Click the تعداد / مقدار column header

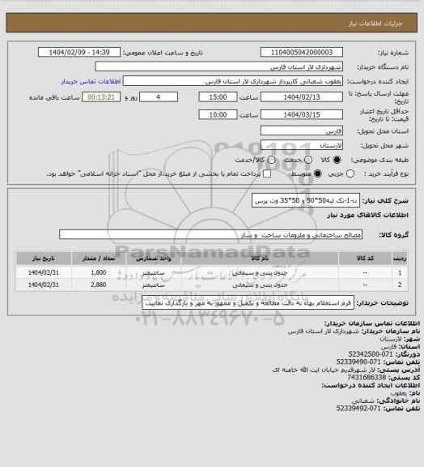tap(99, 258)
